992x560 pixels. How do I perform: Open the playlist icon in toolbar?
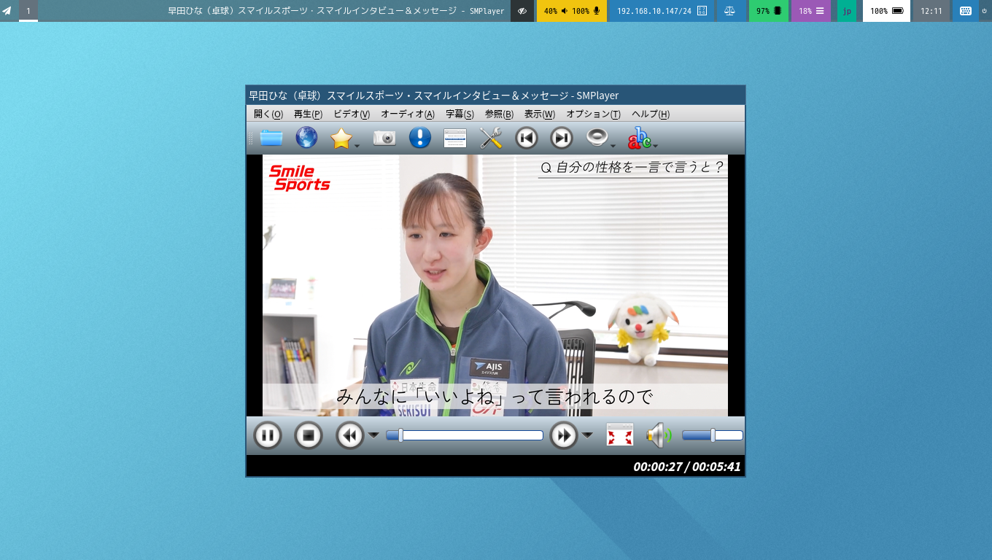[x=455, y=138]
